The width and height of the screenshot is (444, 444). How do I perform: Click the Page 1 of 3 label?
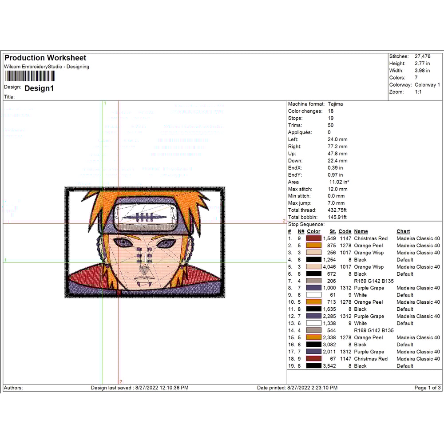[427, 388]
